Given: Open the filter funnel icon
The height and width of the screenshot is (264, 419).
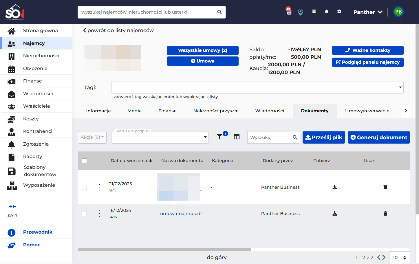Looking at the screenshot, I should [x=220, y=137].
